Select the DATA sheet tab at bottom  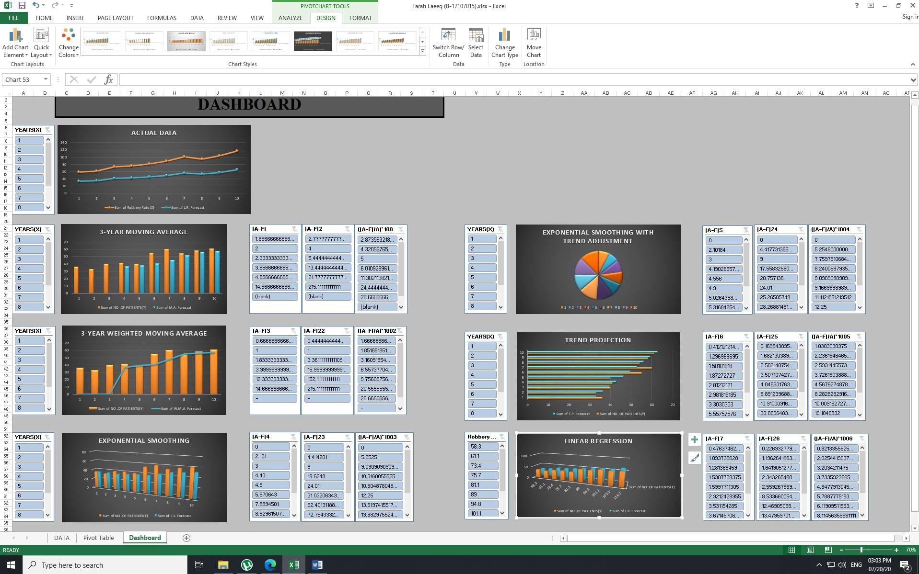coord(61,538)
